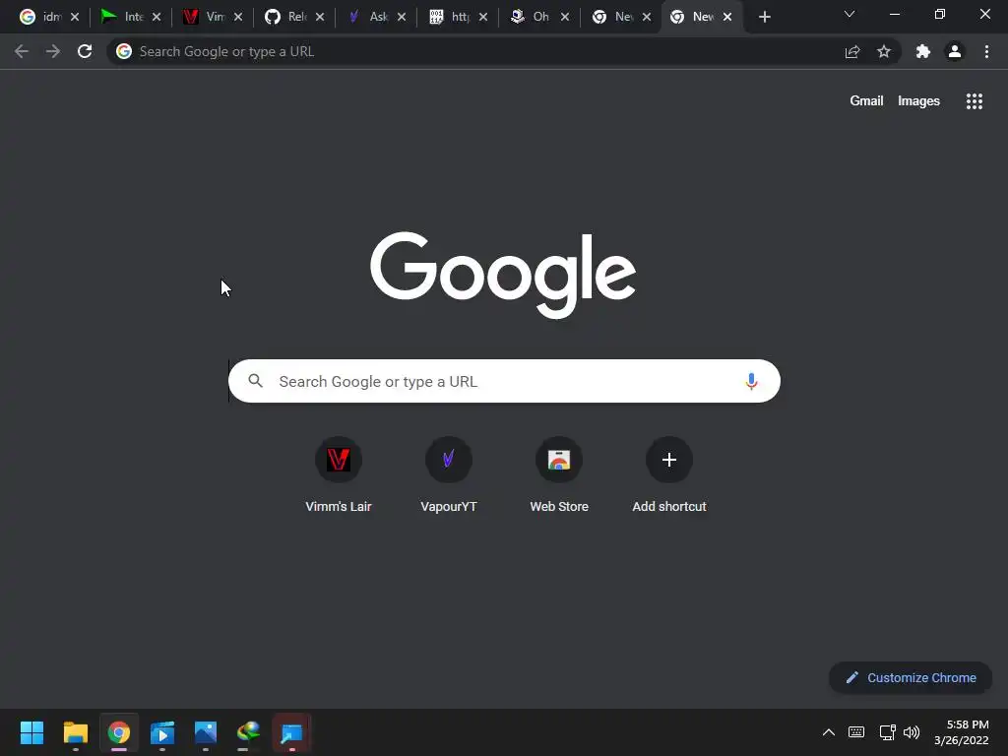Go back with the back arrow
This screenshot has height=756, width=1008.
click(x=22, y=51)
